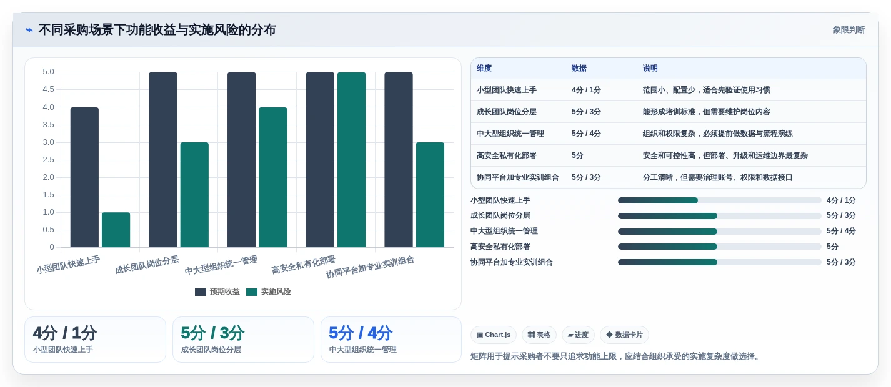Click the green 实施风险 bar for 小型团队快速上手
This screenshot has width=891, height=387.
(x=116, y=230)
